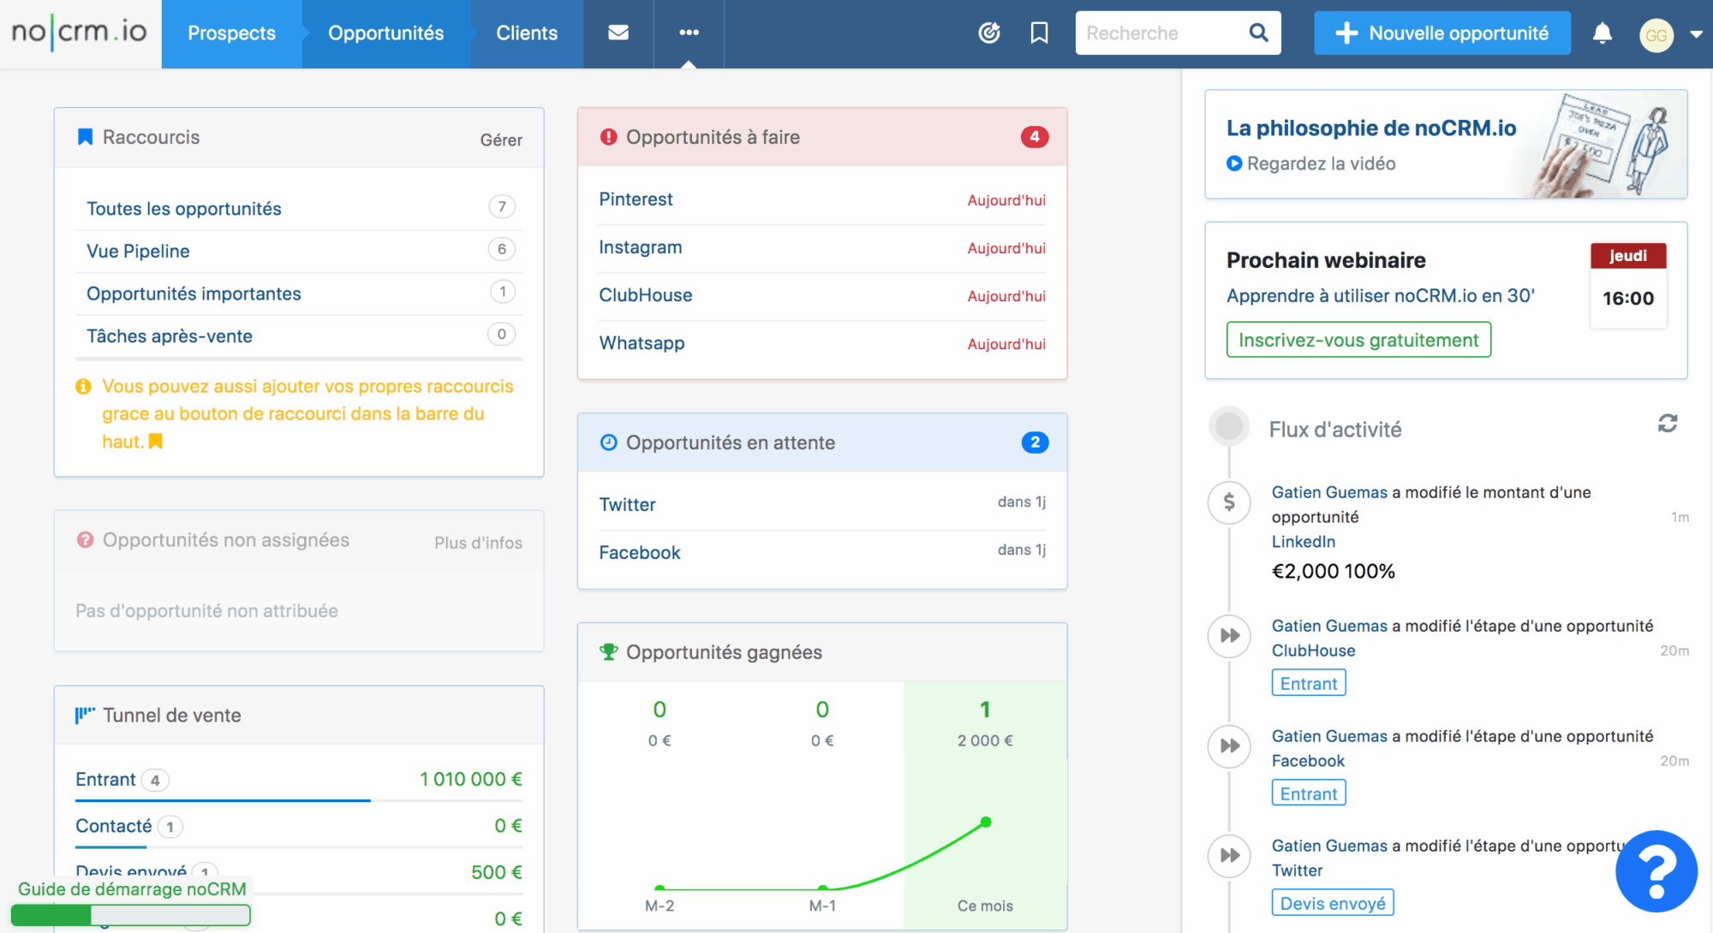The width and height of the screenshot is (1713, 933).
Task: Open the email envelope icon in navbar
Action: tap(618, 33)
